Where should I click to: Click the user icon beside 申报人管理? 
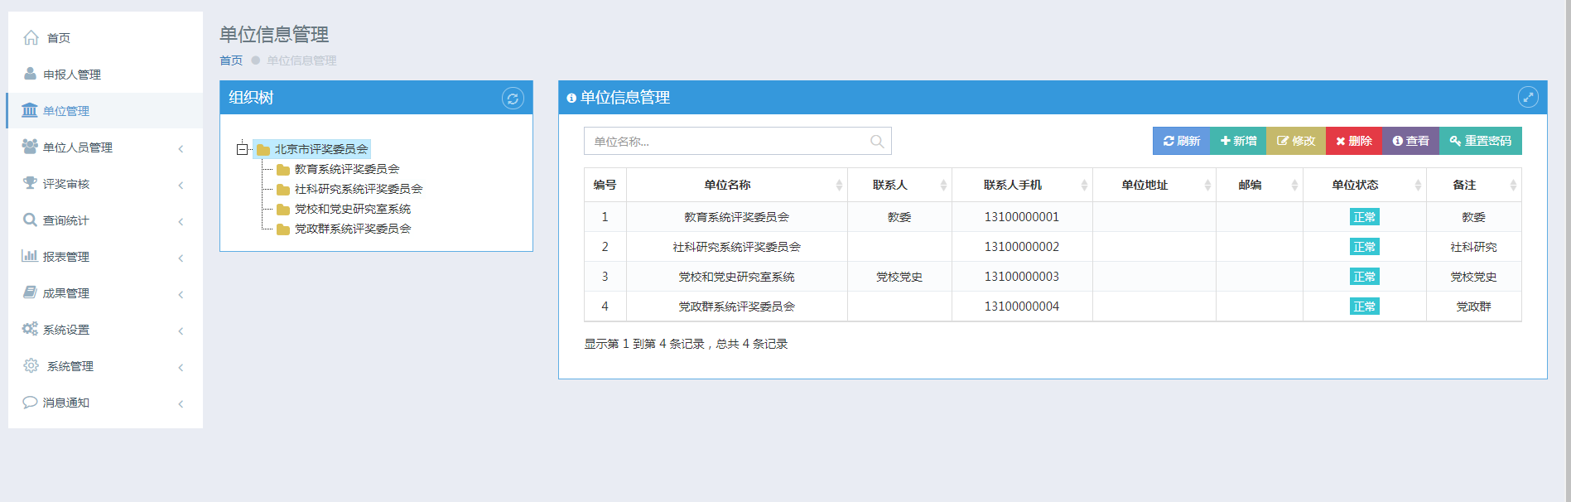pos(30,74)
